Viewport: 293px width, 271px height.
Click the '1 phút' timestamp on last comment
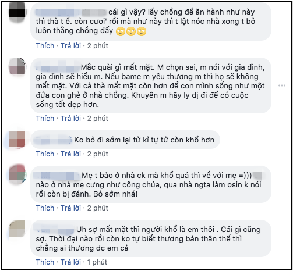(97, 262)
